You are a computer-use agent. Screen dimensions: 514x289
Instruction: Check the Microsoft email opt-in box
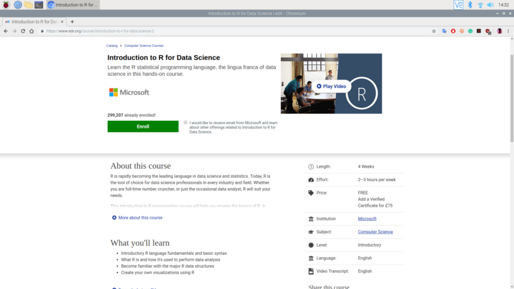point(186,122)
